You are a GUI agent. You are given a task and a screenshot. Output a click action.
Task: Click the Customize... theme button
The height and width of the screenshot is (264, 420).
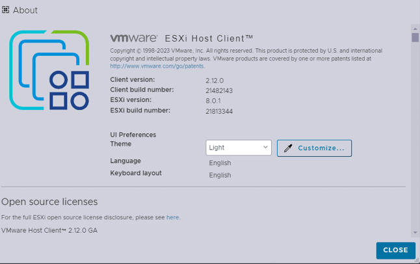click(314, 148)
